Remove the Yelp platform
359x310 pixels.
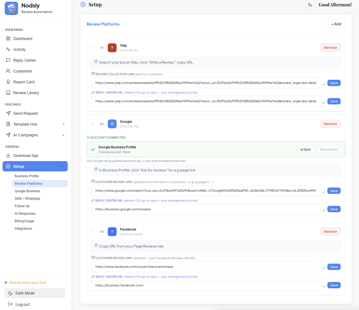pyautogui.click(x=330, y=48)
